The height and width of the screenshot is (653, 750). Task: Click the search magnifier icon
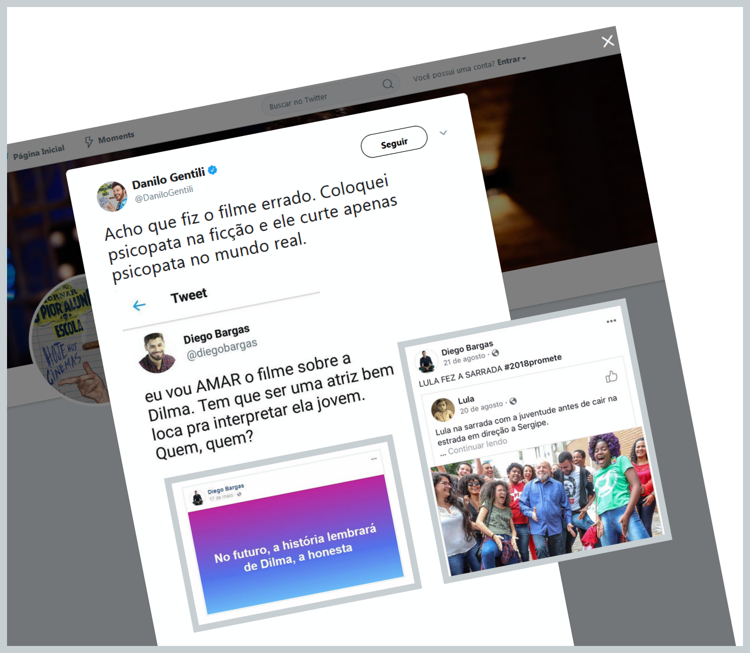point(388,84)
